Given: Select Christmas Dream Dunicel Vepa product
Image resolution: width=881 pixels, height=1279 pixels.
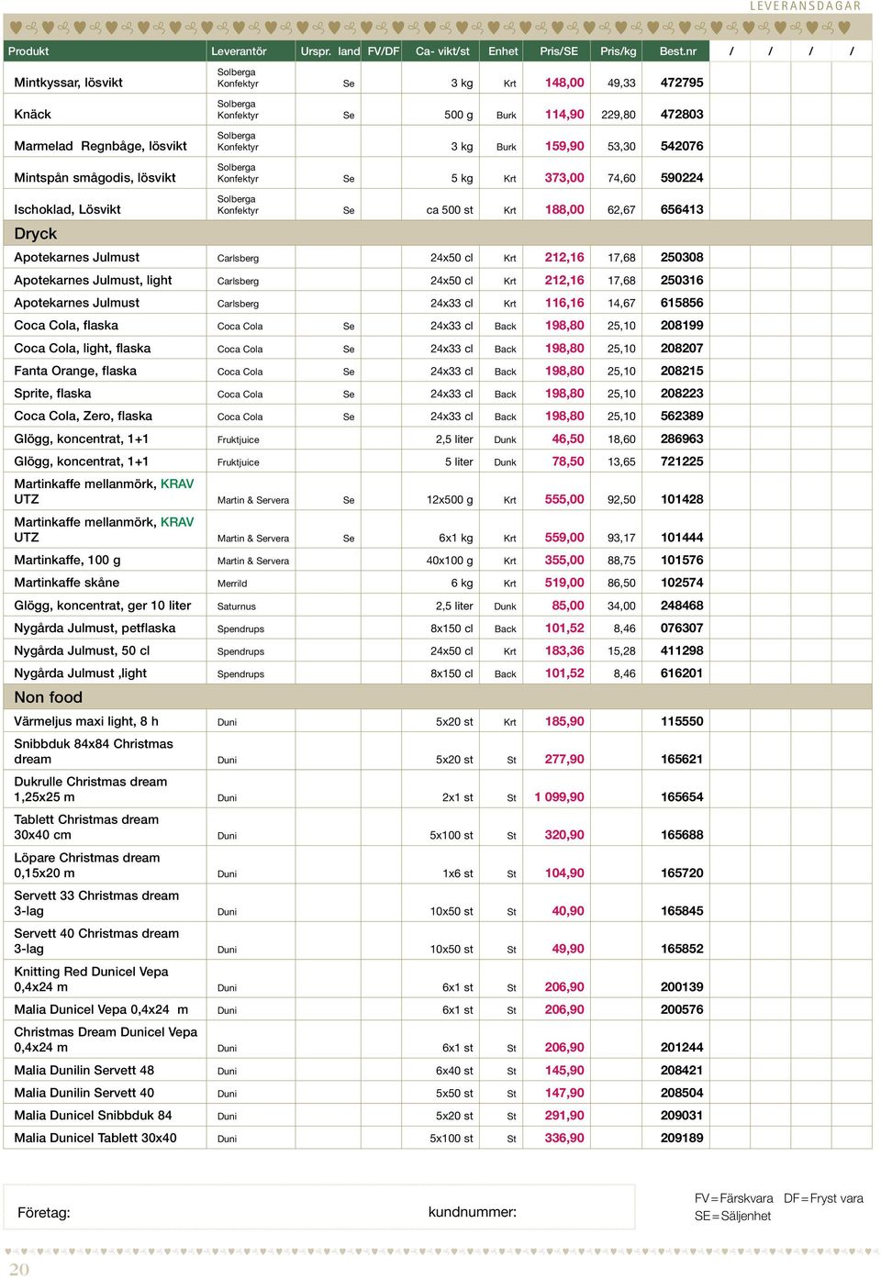Looking at the screenshot, I should [106, 1040].
